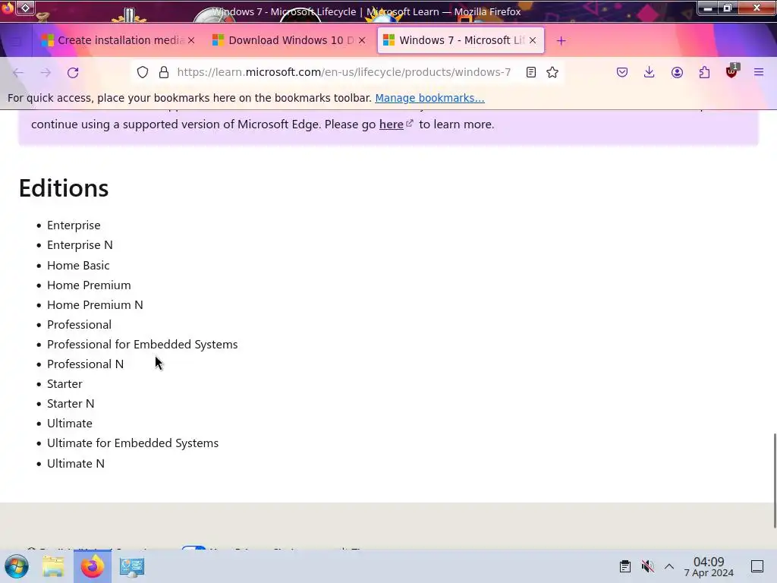This screenshot has width=777, height=583.
Task: Click 'Professional for Embedded Systems' entry
Action: click(x=142, y=345)
